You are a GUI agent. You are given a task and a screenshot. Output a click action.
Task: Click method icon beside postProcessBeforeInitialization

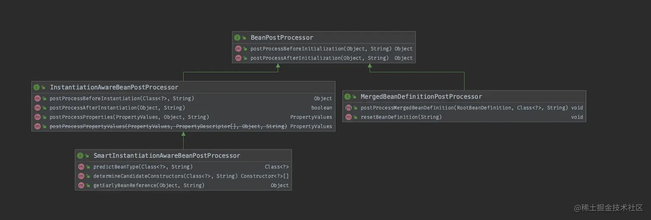click(x=238, y=49)
